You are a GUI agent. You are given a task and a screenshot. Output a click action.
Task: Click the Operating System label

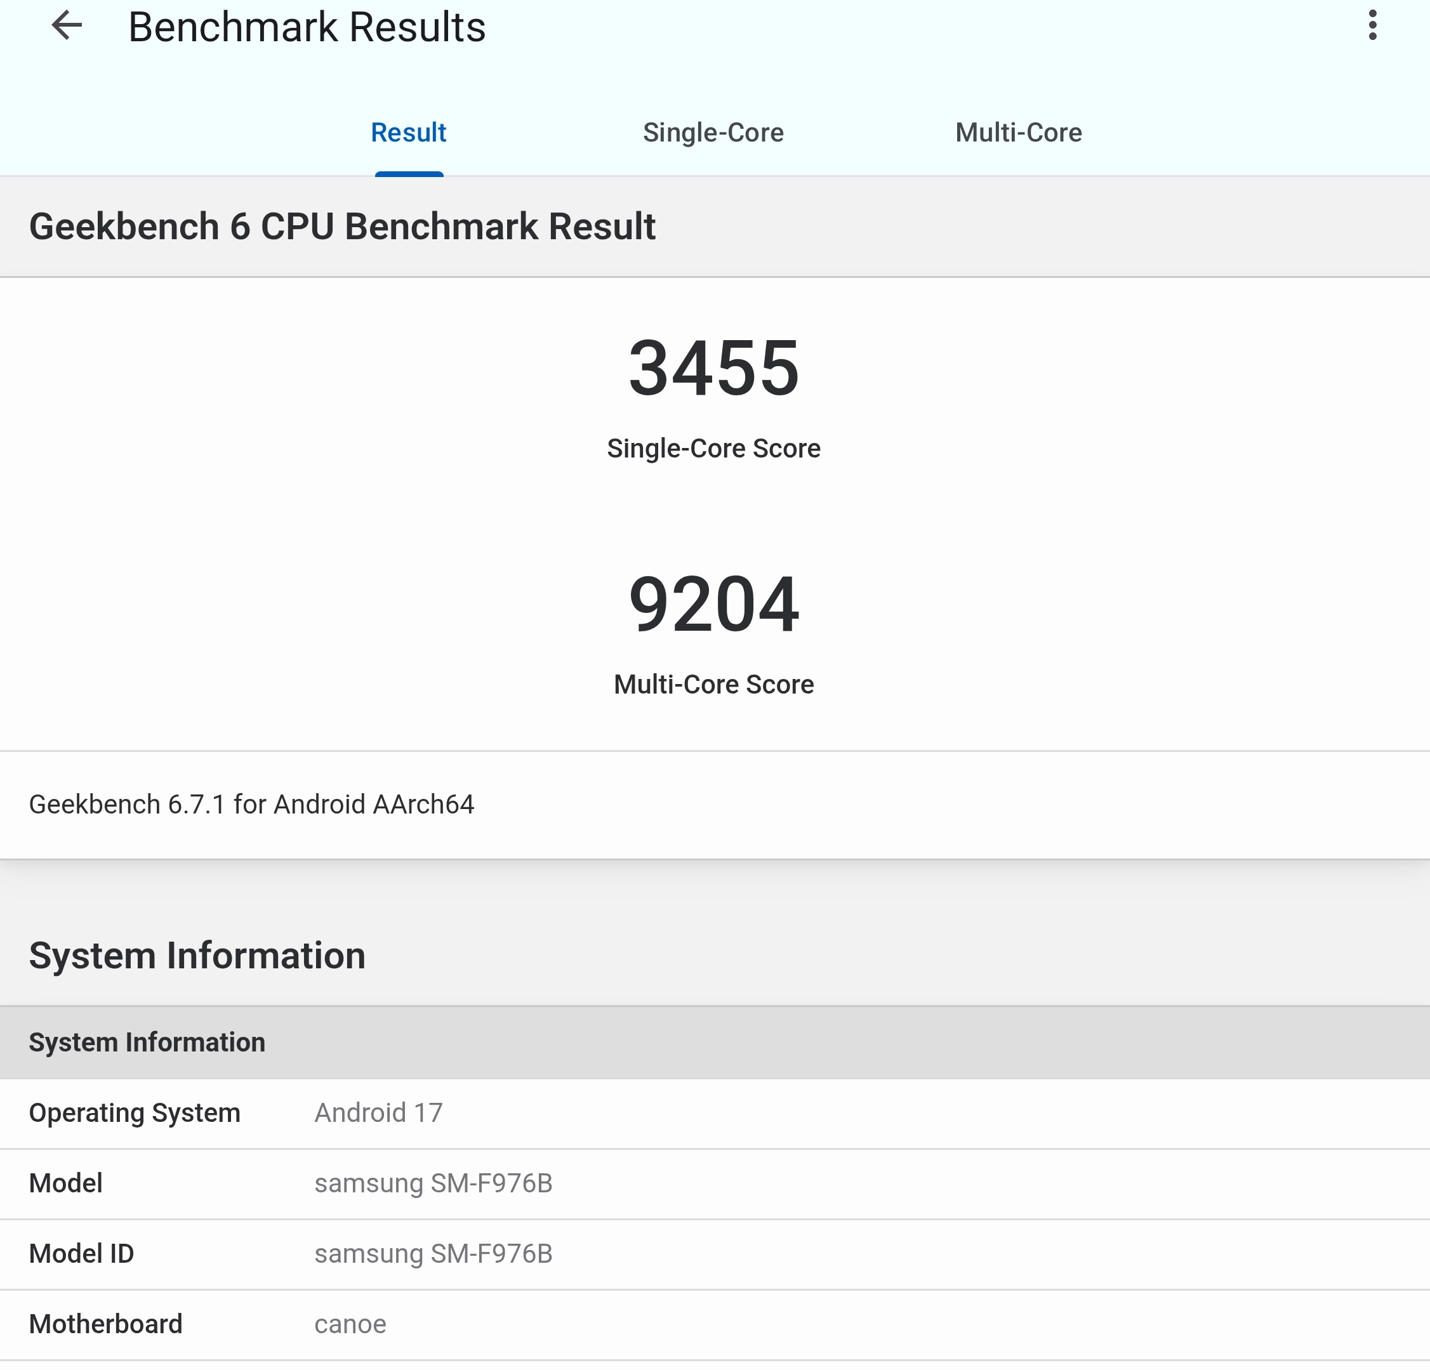pyautogui.click(x=135, y=1112)
